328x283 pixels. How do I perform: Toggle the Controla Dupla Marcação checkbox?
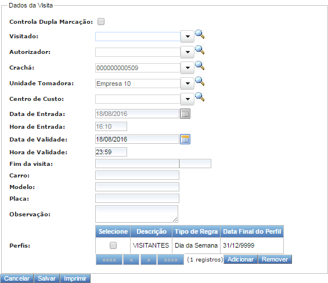pos(101,21)
